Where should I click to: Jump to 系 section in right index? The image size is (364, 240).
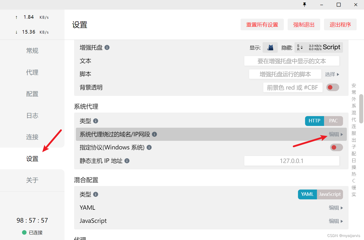[354, 106]
